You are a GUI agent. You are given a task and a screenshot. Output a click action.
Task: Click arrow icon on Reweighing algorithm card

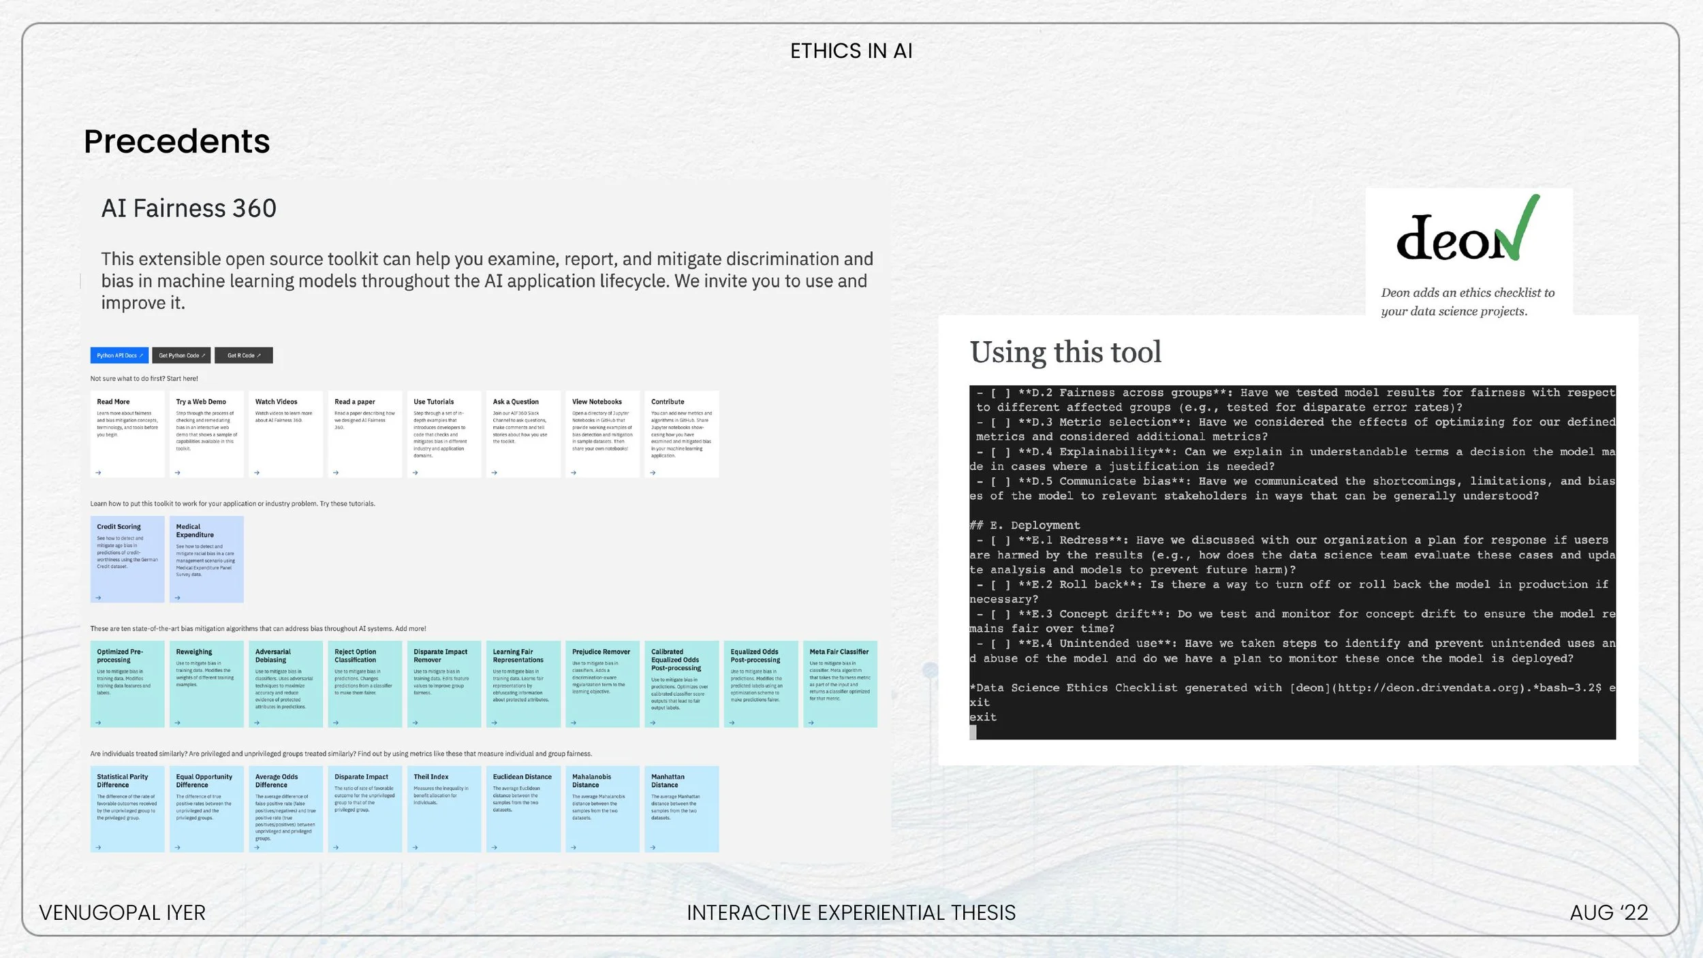click(x=177, y=722)
